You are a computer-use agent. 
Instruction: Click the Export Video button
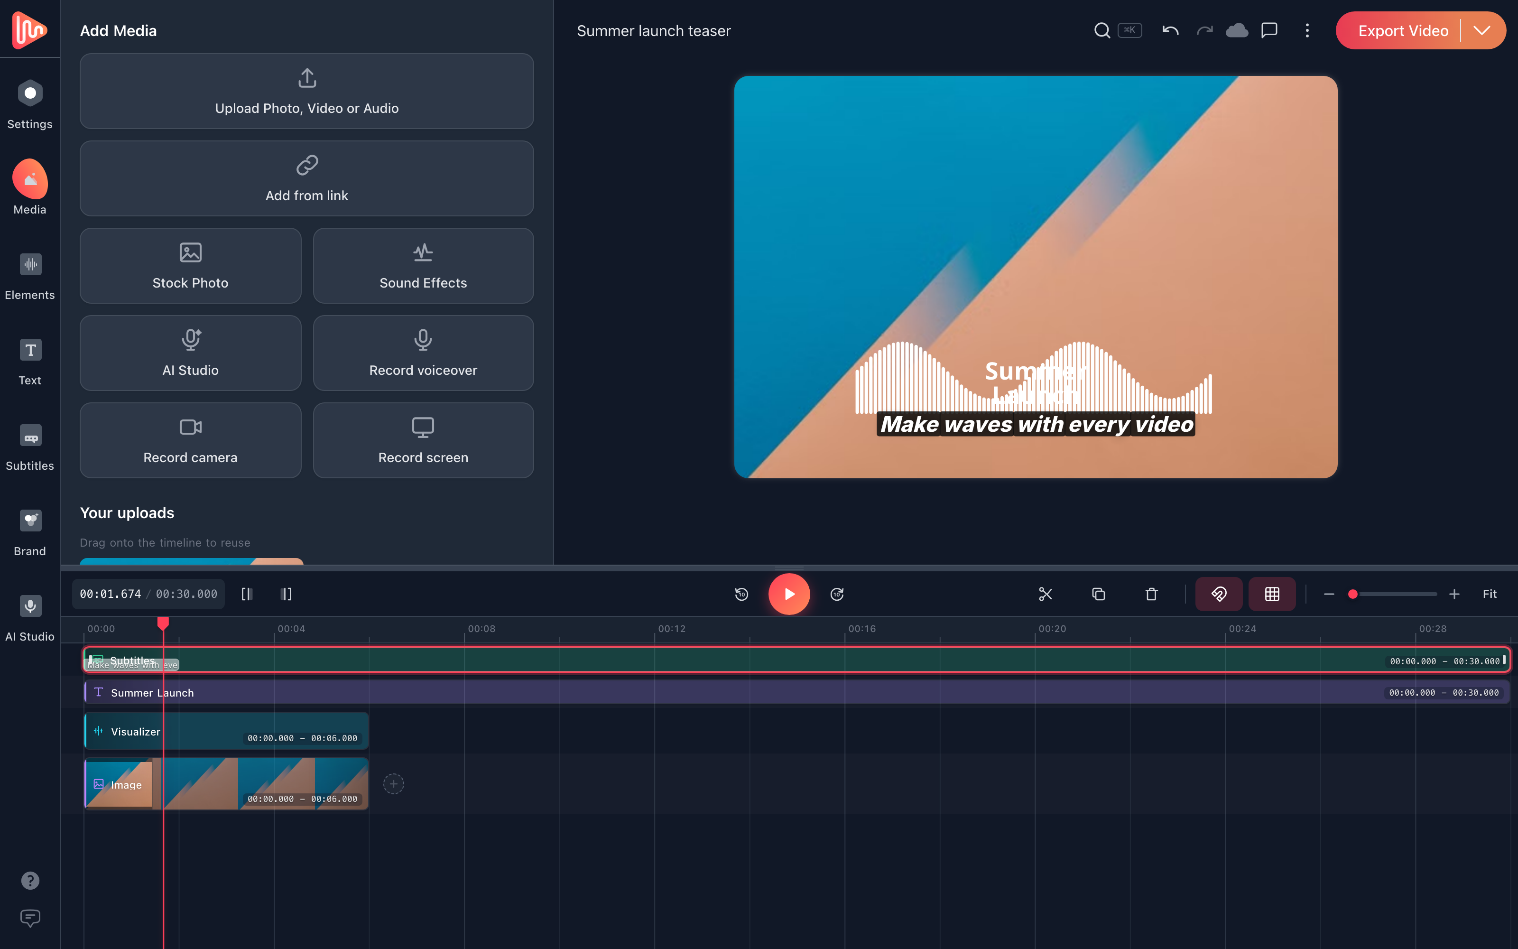(1403, 30)
